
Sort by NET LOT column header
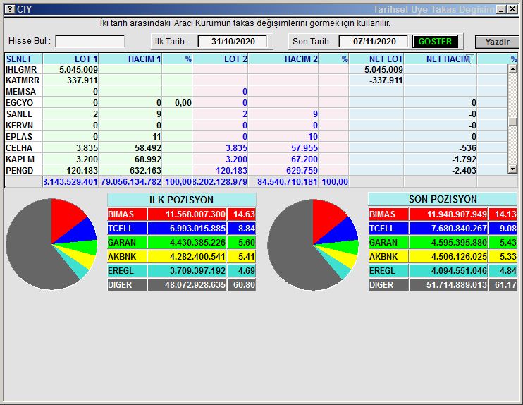(376, 59)
